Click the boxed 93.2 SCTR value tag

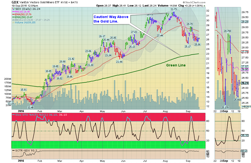(244, 151)
